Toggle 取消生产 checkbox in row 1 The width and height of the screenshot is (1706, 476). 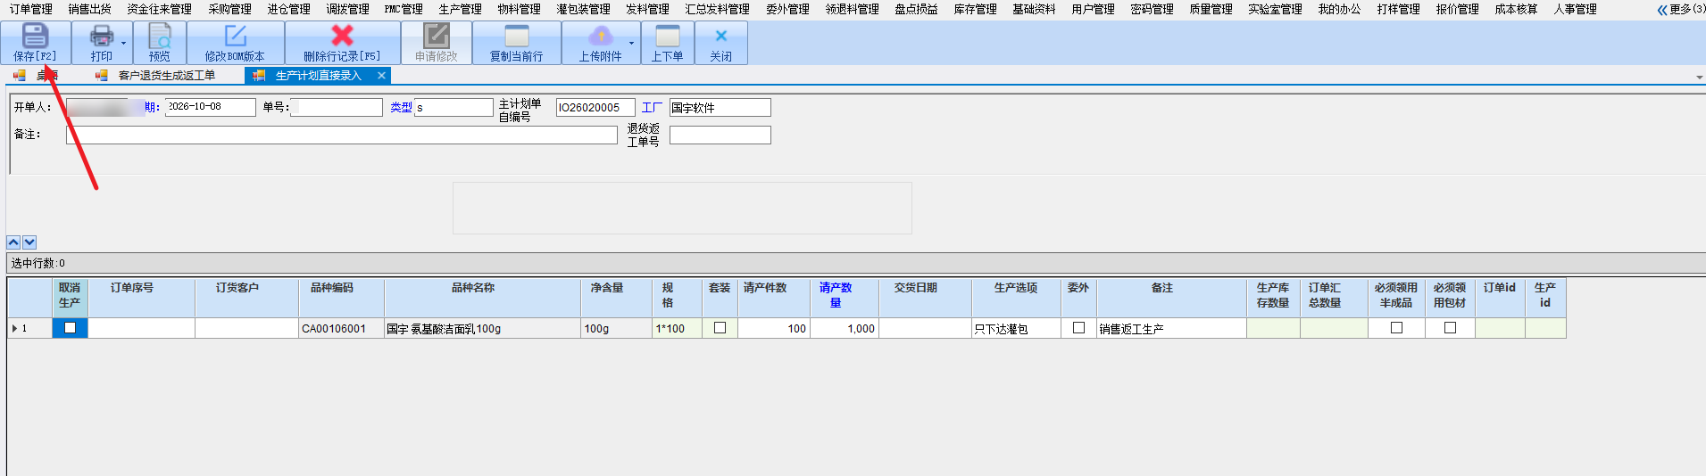click(x=70, y=328)
